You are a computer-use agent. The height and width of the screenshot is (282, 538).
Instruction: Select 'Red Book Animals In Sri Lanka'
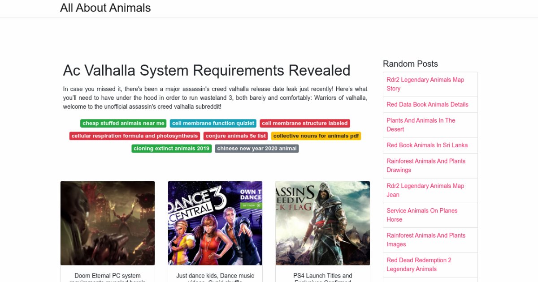[427, 145]
